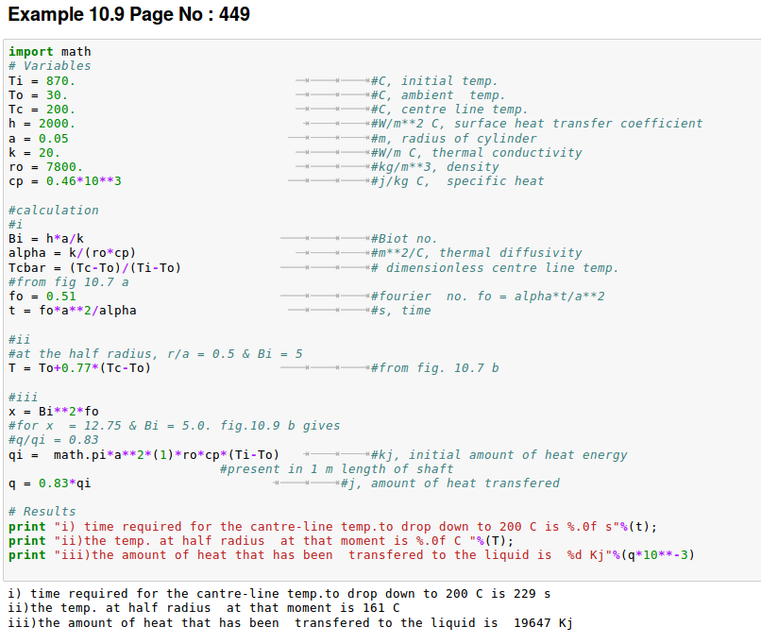Click the "Example 10.9 Page No : 449" heading
The height and width of the screenshot is (644, 761).
[x=128, y=16]
